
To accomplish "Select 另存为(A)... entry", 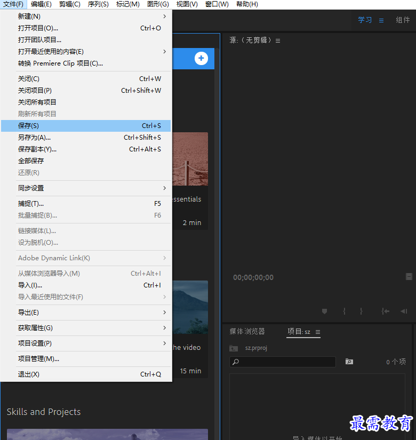I will click(86, 138).
